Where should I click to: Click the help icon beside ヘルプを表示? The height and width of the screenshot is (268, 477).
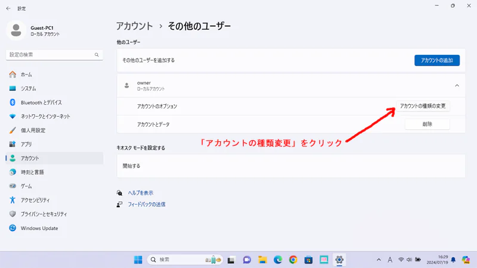tap(120, 193)
